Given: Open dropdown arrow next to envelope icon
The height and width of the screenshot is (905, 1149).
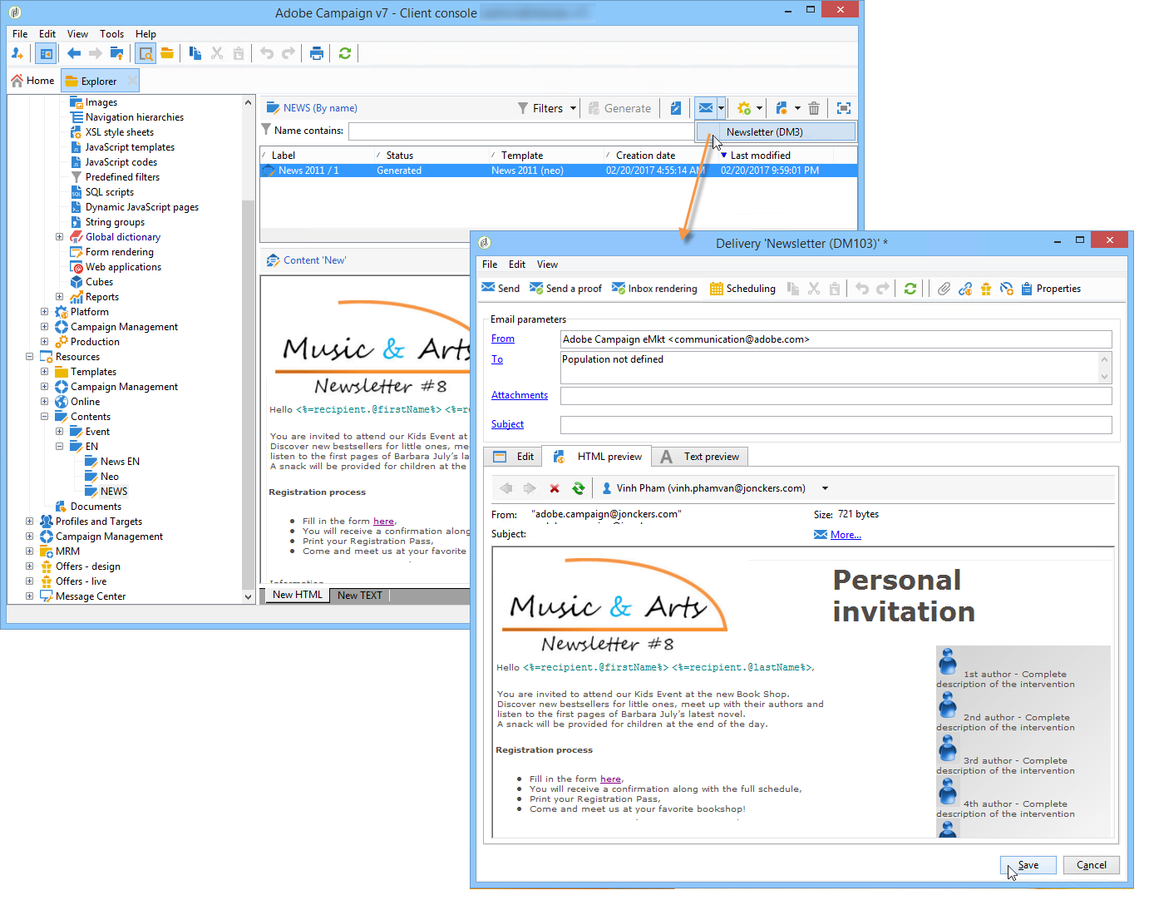Looking at the screenshot, I should [x=721, y=108].
